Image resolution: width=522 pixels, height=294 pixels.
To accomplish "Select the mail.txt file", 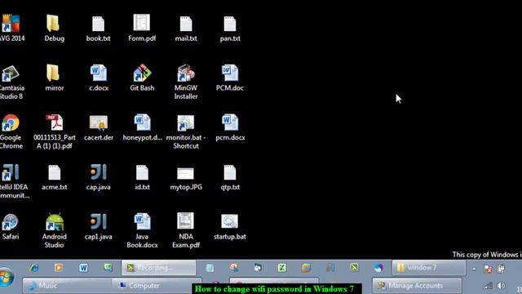I will pos(186,29).
